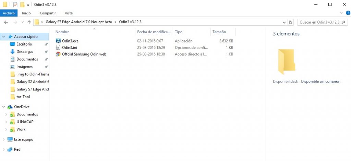Viewport: 351px width, 161px height.
Task: Click the 25-08-2016 18:38 date cell
Action: pos(151,54)
